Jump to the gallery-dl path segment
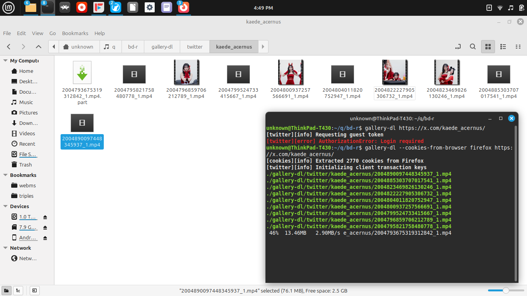The width and height of the screenshot is (527, 296). click(x=162, y=47)
